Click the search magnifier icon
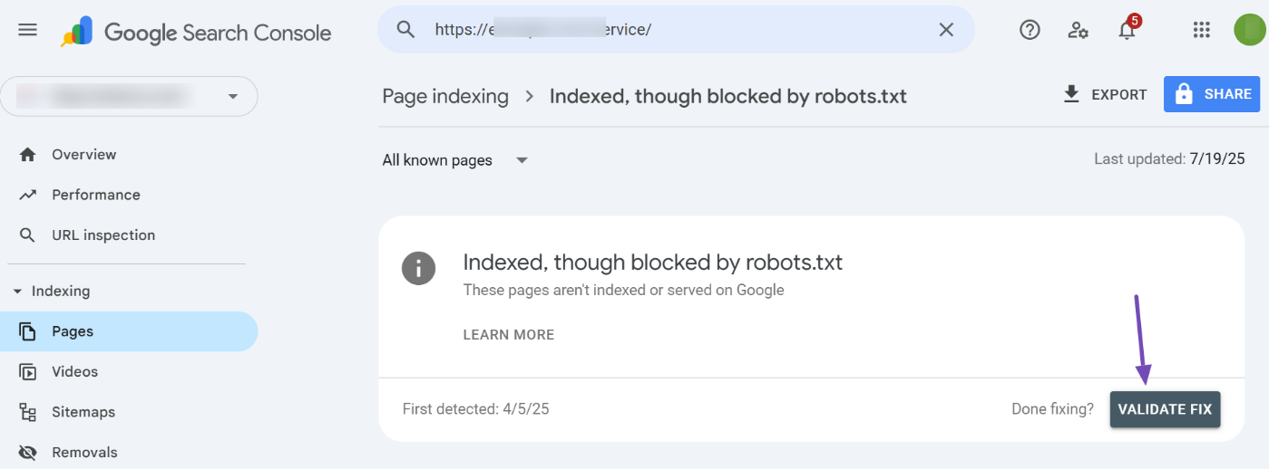1269x469 pixels. point(405,30)
